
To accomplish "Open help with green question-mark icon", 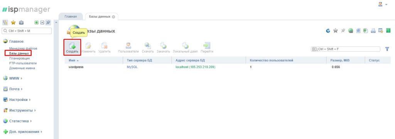I will [x=388, y=31].
